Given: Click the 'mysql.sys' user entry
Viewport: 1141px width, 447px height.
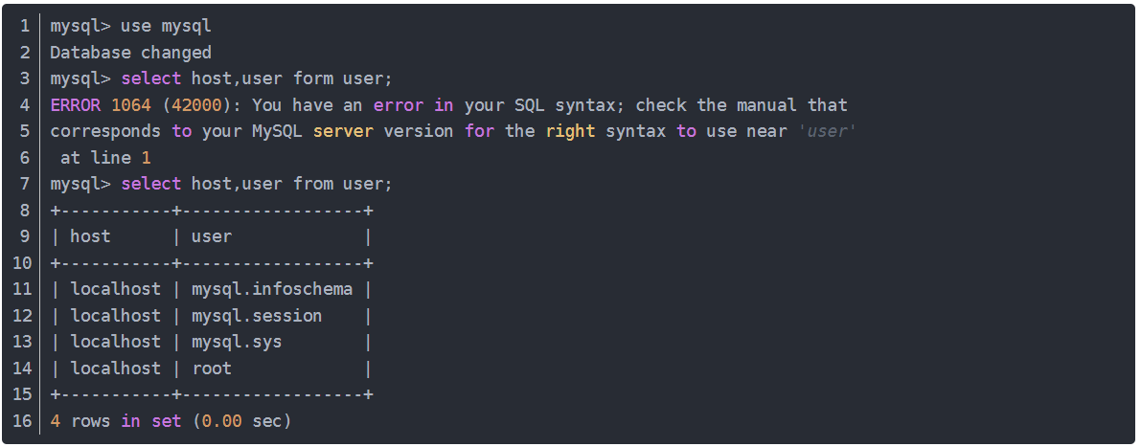Looking at the screenshot, I should tap(237, 342).
